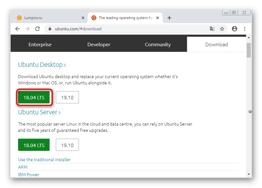
Task: Close the Lumpics.ru tab
Action: (83, 18)
